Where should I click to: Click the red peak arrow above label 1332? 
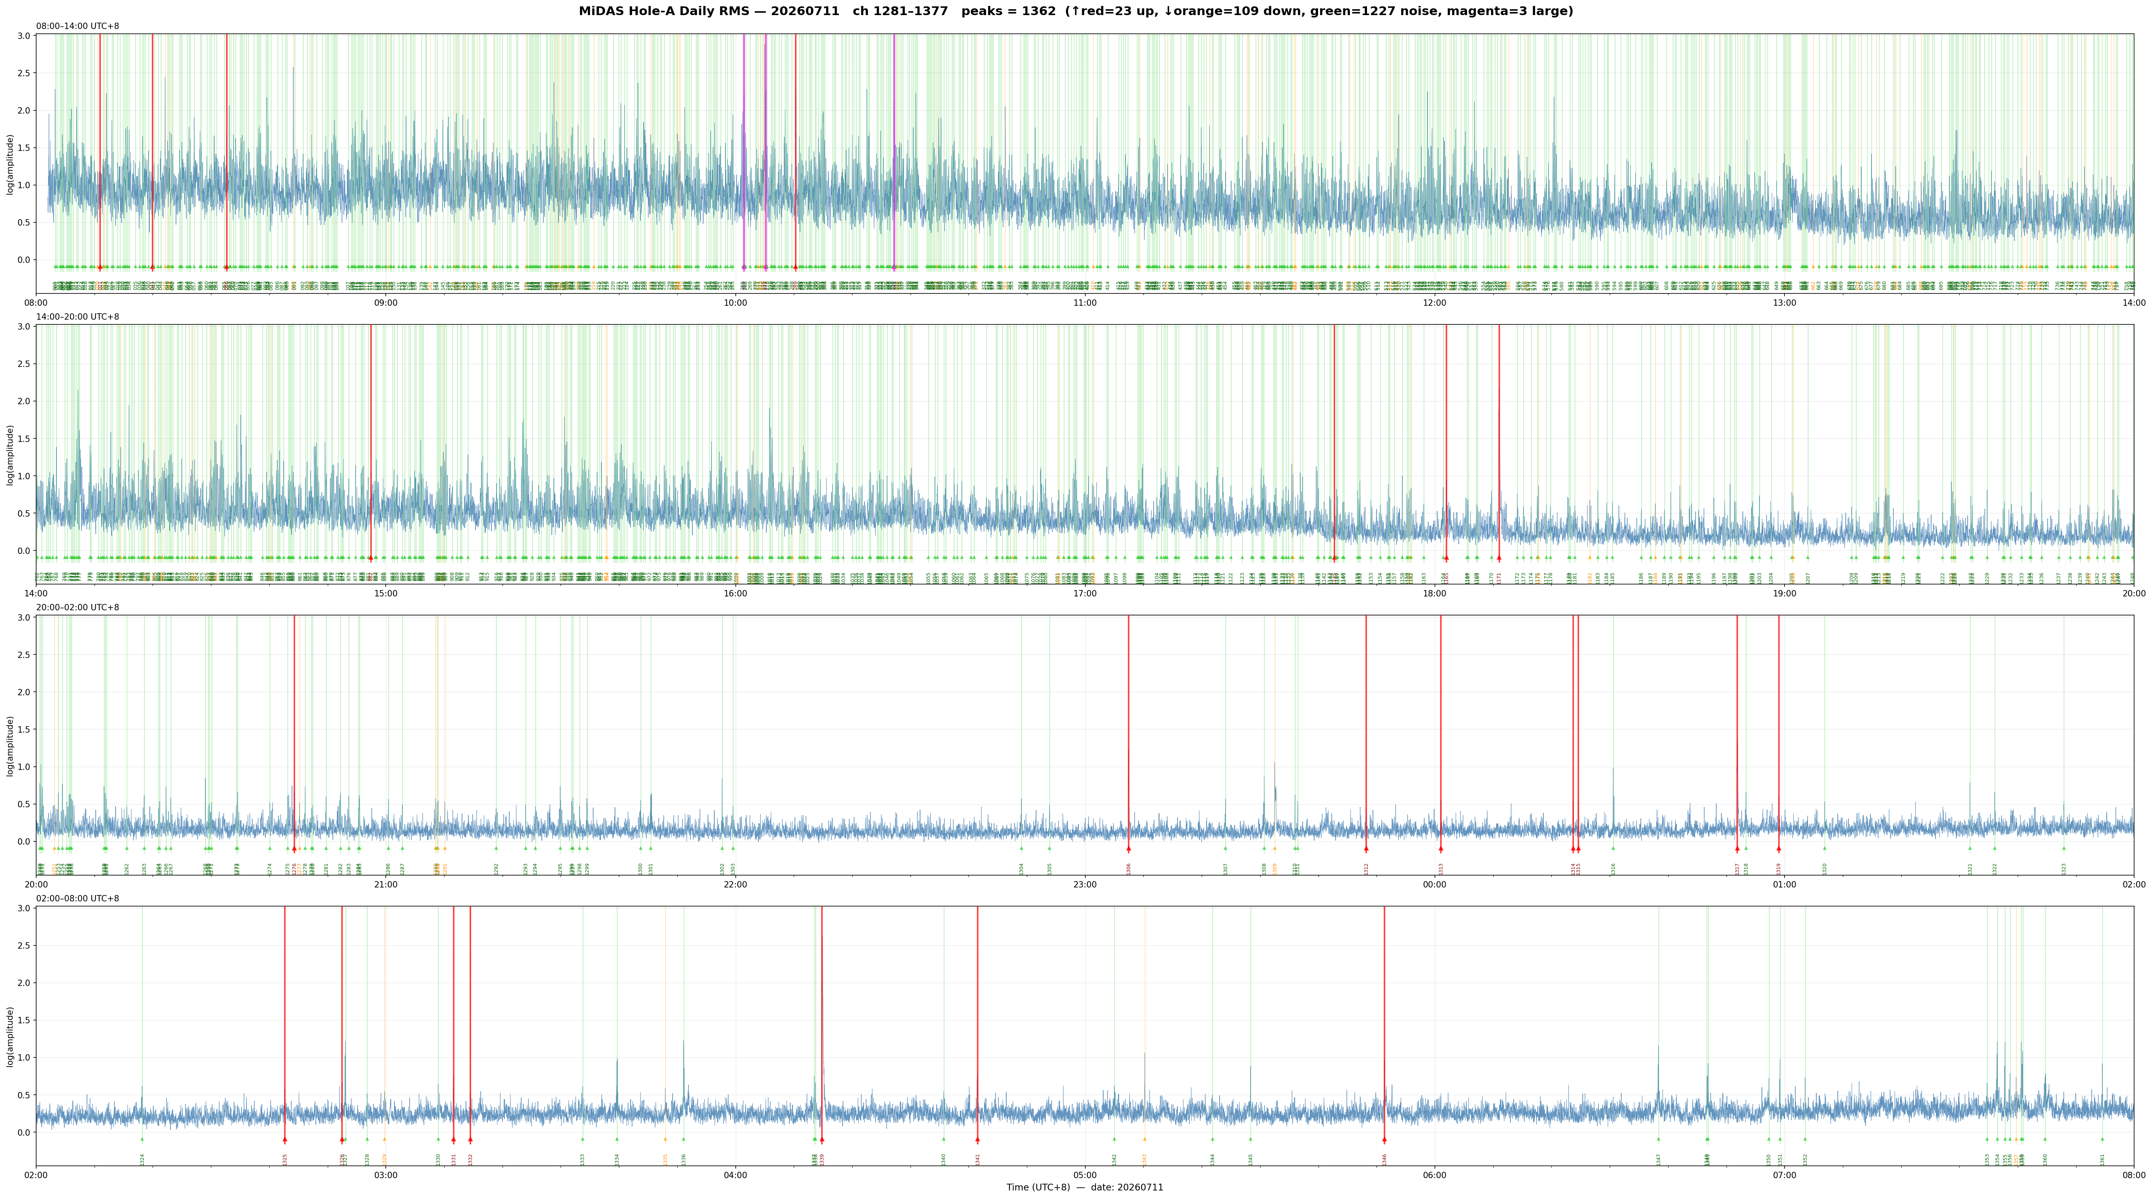click(470, 1139)
